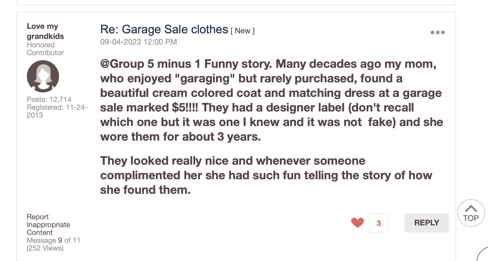Click the paragraph starting They looked really nice
This screenshot has width=488, height=261.
[x=266, y=175]
